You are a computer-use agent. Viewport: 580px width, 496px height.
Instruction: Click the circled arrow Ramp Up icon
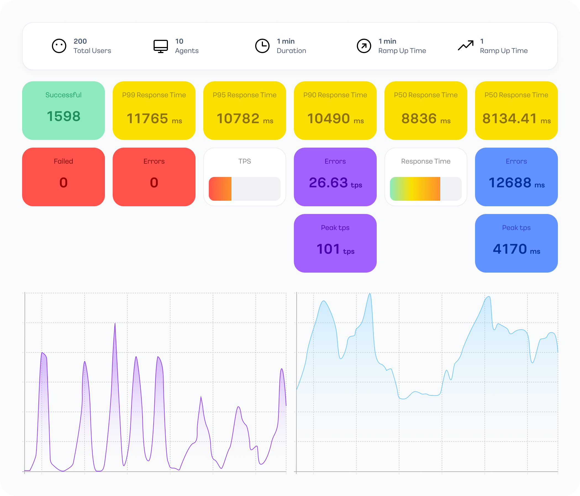coord(364,46)
